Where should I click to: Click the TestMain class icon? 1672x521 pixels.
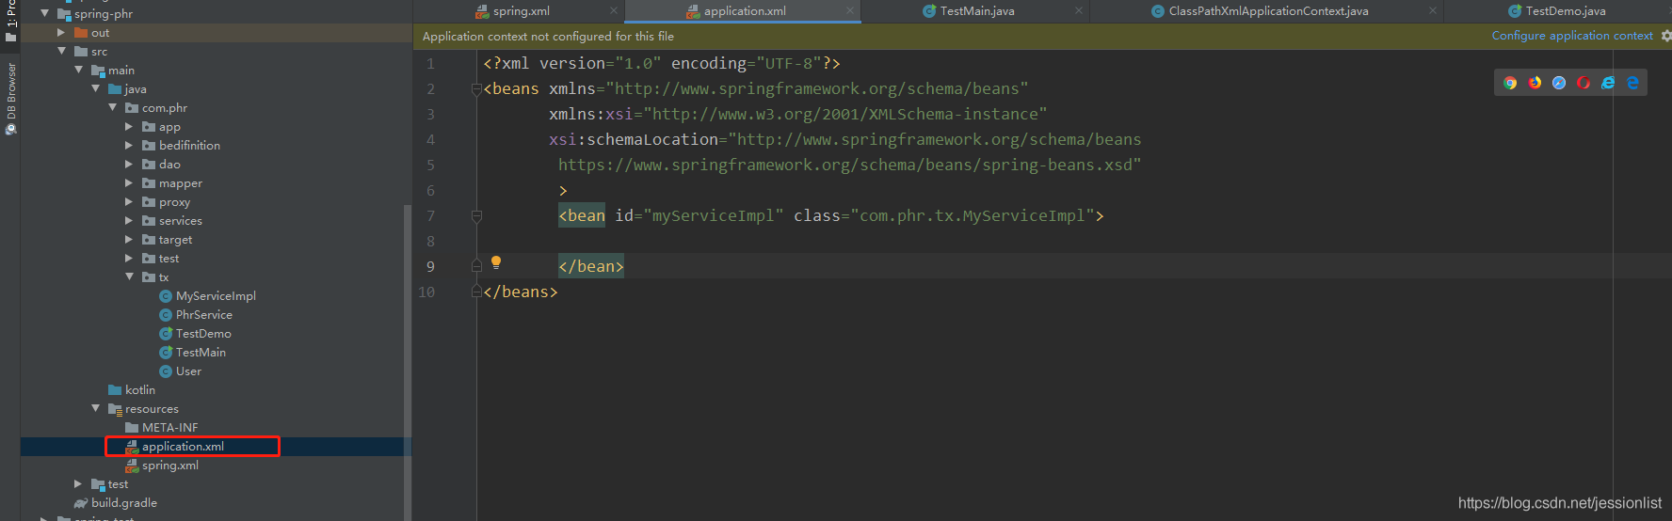[x=166, y=353]
